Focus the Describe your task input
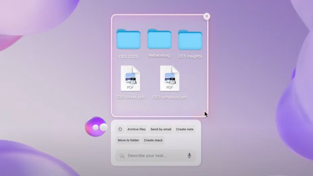The image size is (313, 176). [x=155, y=156]
